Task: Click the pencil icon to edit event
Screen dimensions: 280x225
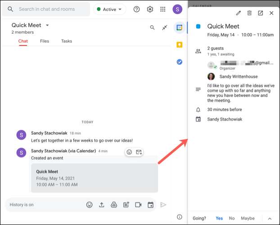Action: 238,13
